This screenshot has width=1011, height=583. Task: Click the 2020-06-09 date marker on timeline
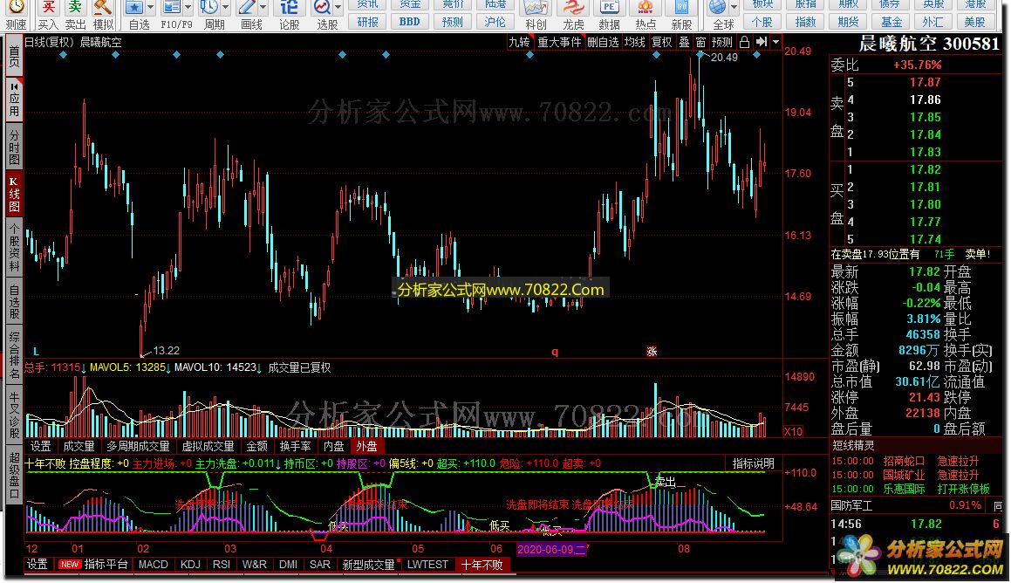552,549
